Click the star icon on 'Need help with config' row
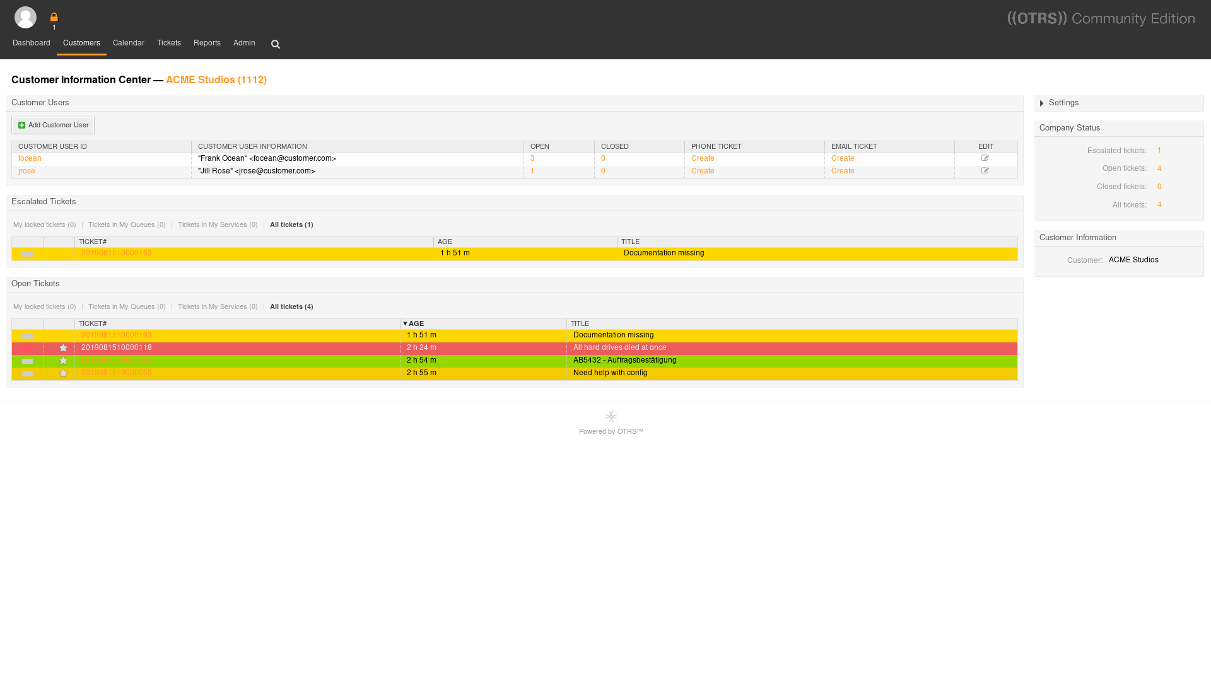 63,373
